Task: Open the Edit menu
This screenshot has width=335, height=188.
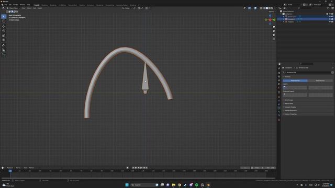Action: click(x=10, y=5)
